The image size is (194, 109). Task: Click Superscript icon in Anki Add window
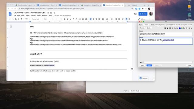(x=172, y=28)
